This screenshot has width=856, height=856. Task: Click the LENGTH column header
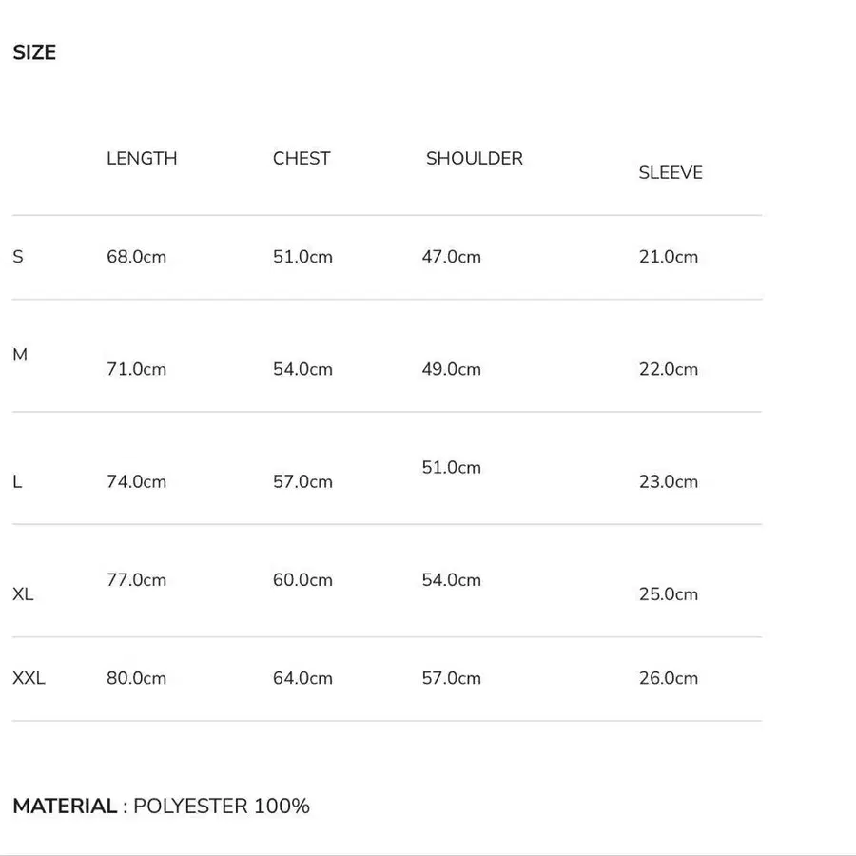tap(142, 158)
